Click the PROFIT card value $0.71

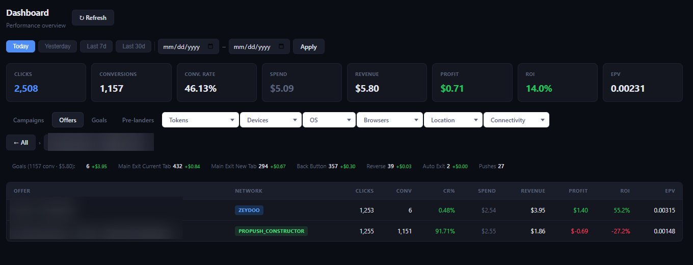pos(452,89)
